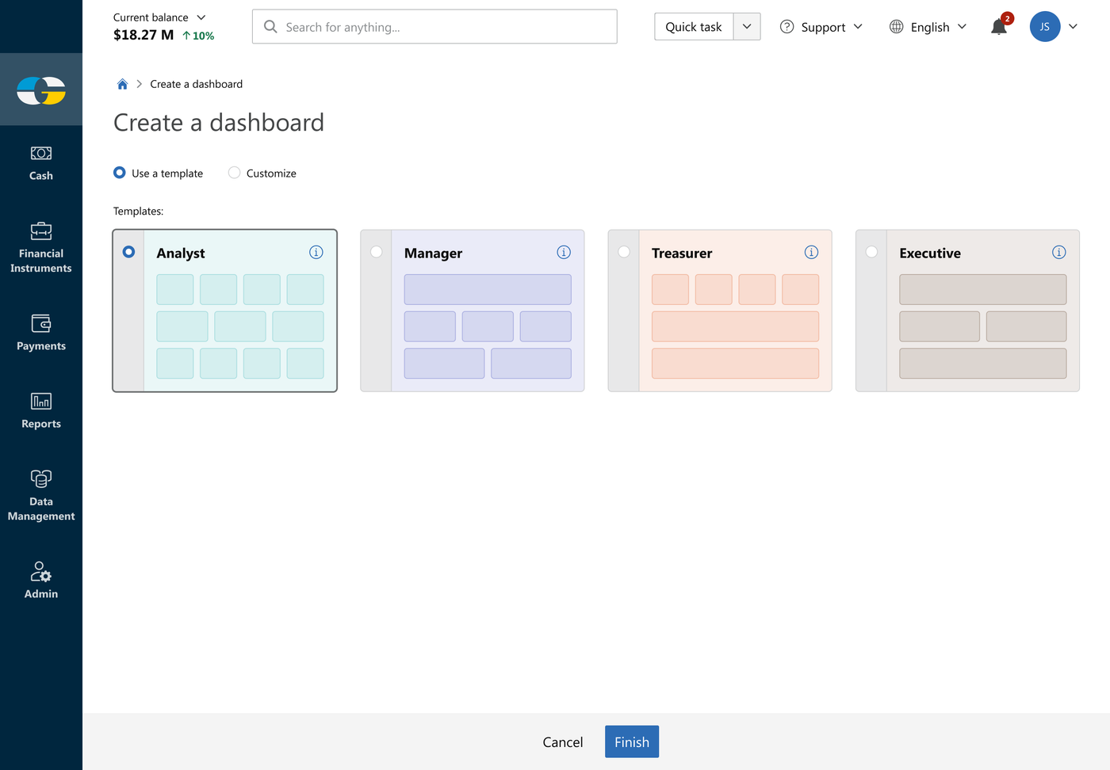Screen dimensions: 1110x770
Task: Expand the Support menu chevron
Action: (x=858, y=27)
